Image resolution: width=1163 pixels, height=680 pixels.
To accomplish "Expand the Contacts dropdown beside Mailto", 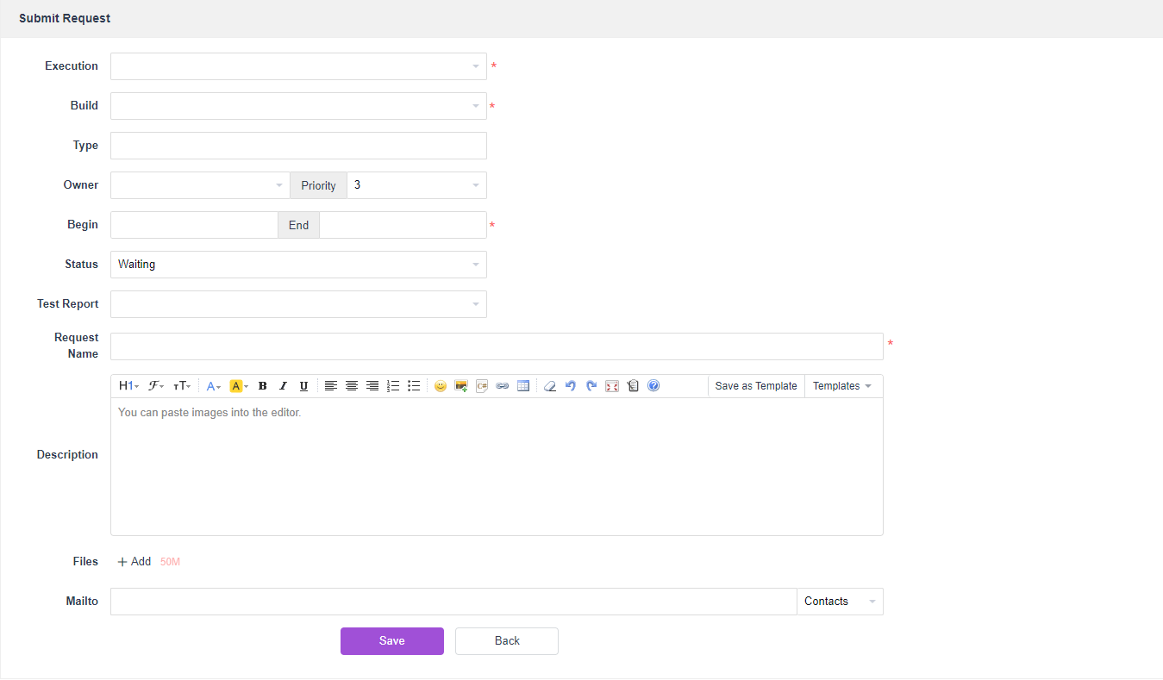I will click(x=840, y=602).
